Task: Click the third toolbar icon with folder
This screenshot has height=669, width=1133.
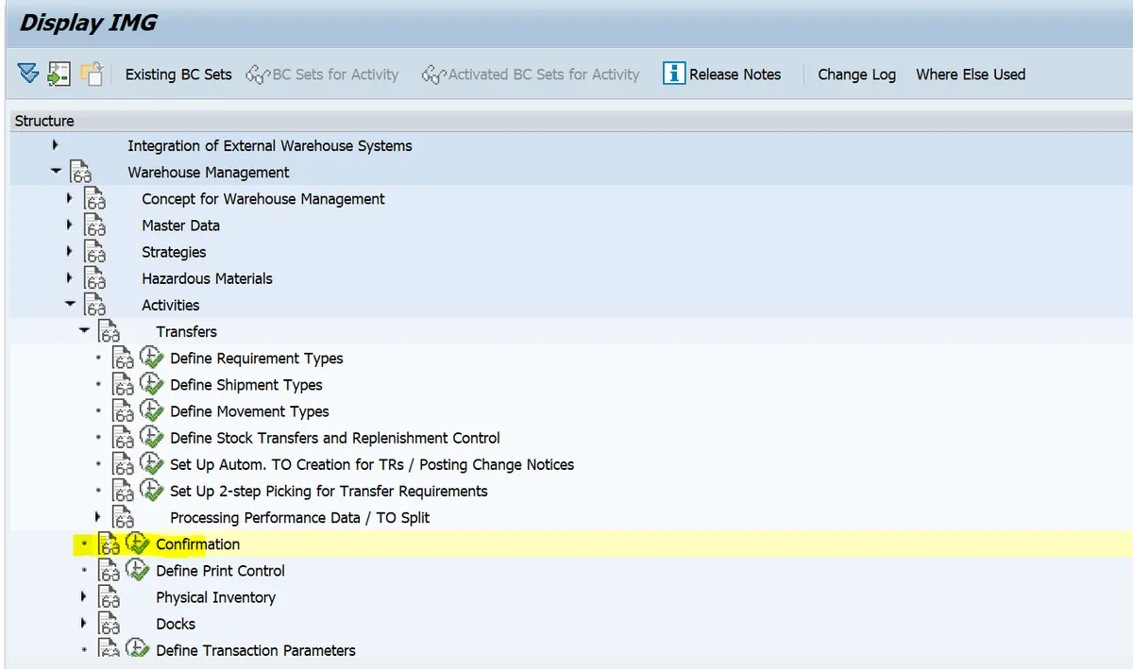Action: click(x=91, y=74)
